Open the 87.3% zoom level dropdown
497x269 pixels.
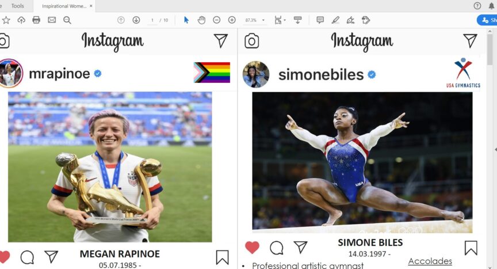click(254, 20)
